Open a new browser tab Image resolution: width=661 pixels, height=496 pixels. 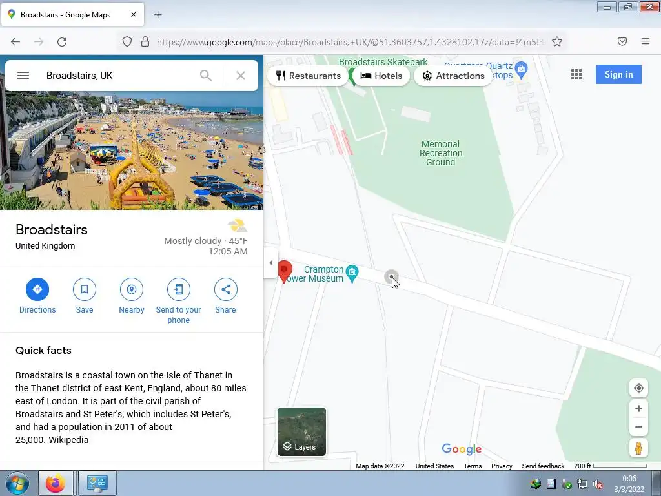click(158, 15)
